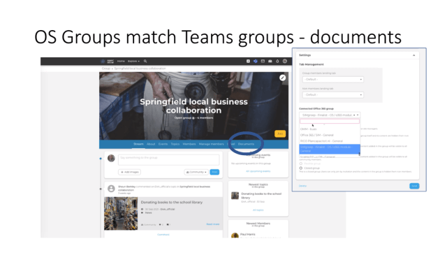The height and width of the screenshot is (253, 447).
Task: Click the blue Save button
Action: coord(414,186)
